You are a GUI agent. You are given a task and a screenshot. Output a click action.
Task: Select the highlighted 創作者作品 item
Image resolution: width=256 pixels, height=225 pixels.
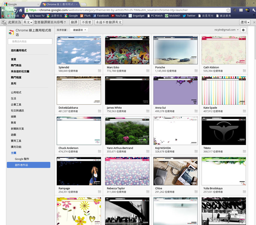pos(29,165)
